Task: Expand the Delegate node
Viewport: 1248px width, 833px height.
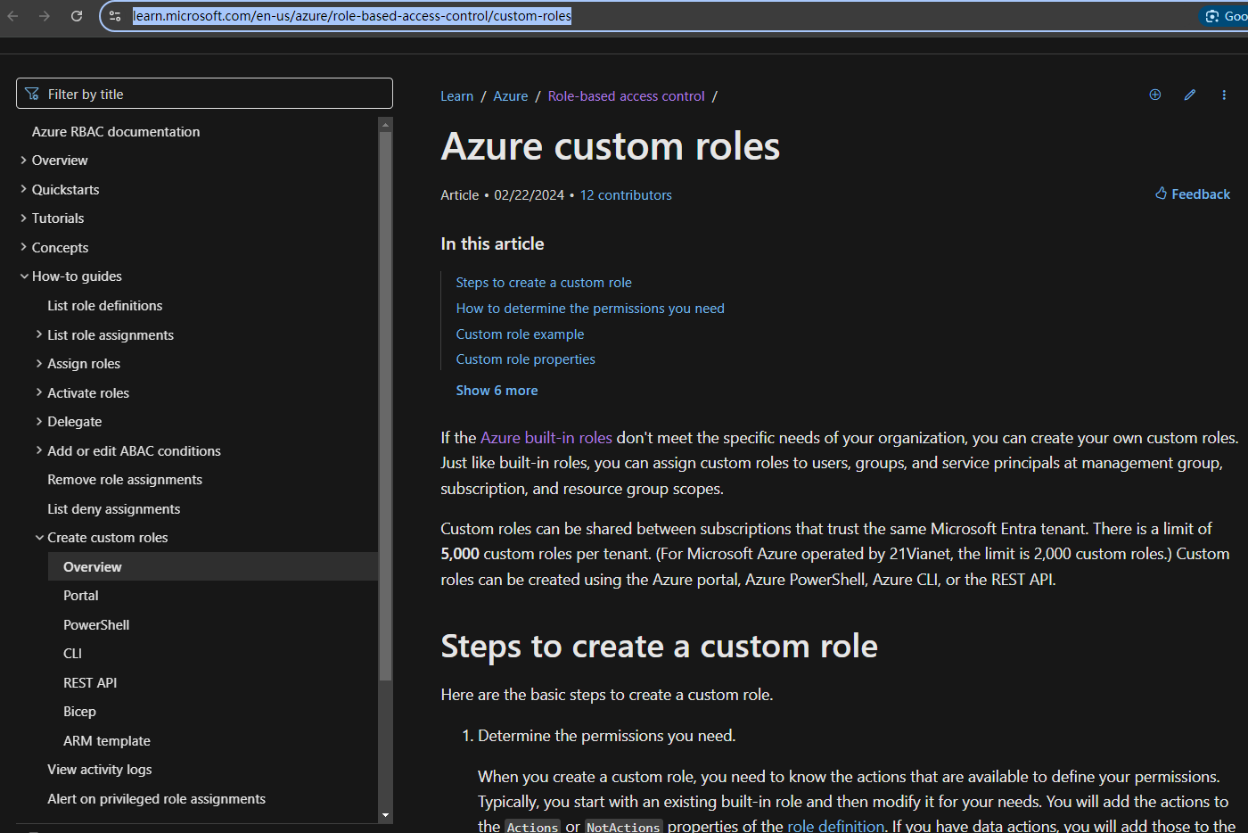Action: pos(39,422)
